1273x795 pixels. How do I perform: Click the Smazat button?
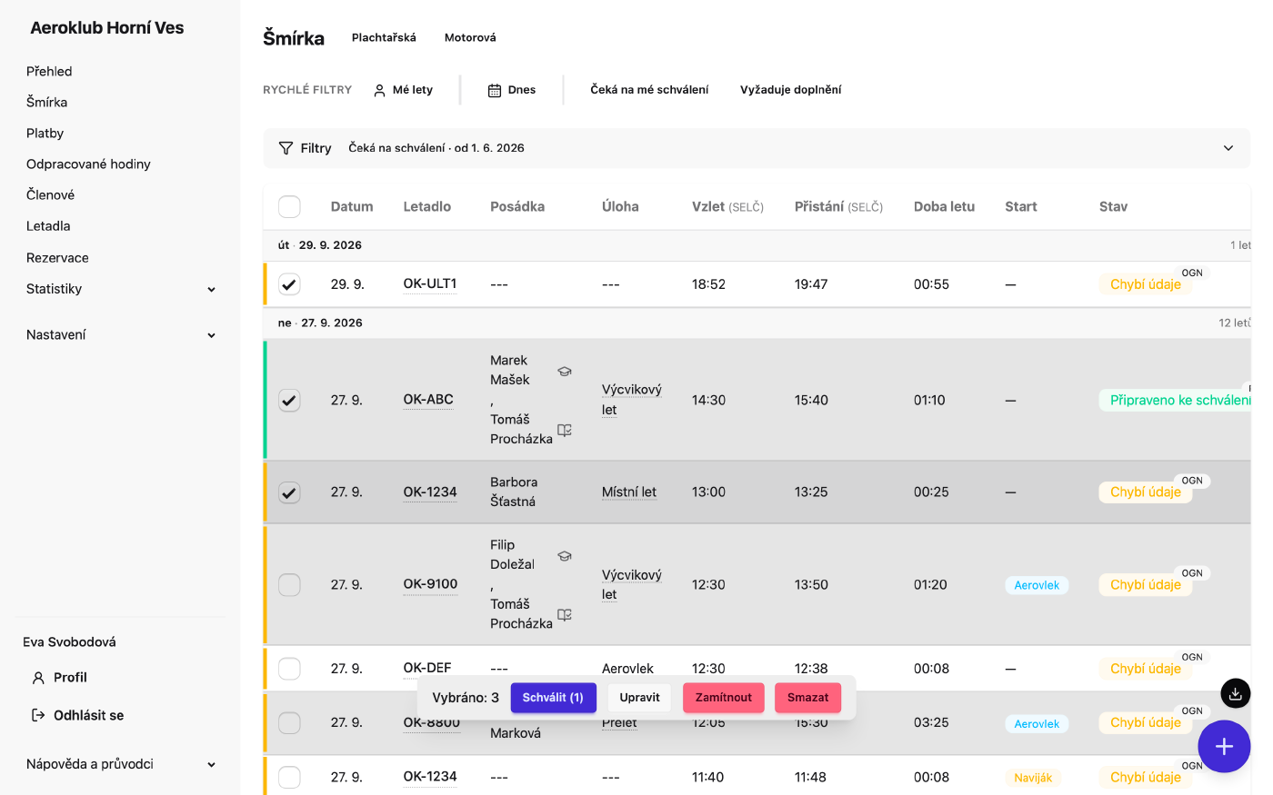pos(807,698)
